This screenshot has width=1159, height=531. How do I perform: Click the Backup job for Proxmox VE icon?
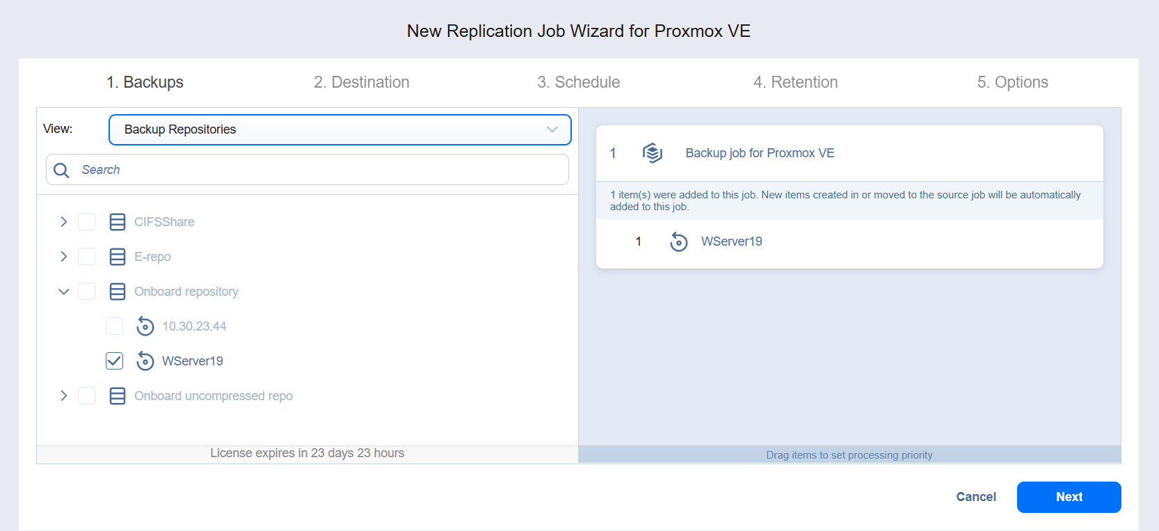pyautogui.click(x=652, y=153)
